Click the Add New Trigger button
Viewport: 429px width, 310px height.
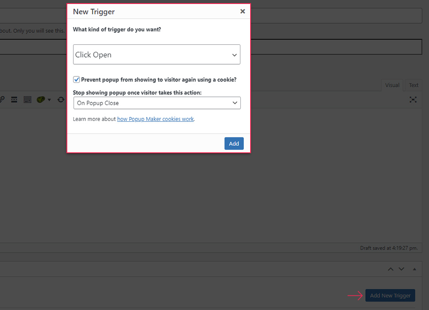(x=390, y=295)
